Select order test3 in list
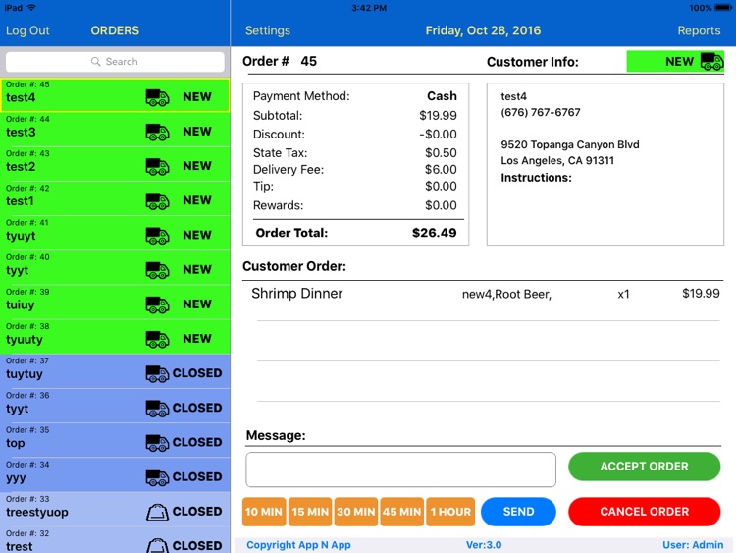 [115, 130]
